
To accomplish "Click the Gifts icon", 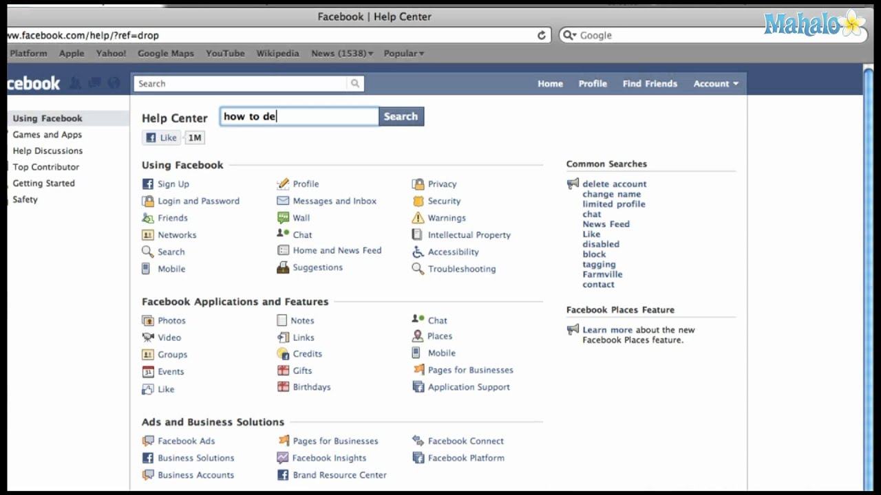I will [283, 371].
